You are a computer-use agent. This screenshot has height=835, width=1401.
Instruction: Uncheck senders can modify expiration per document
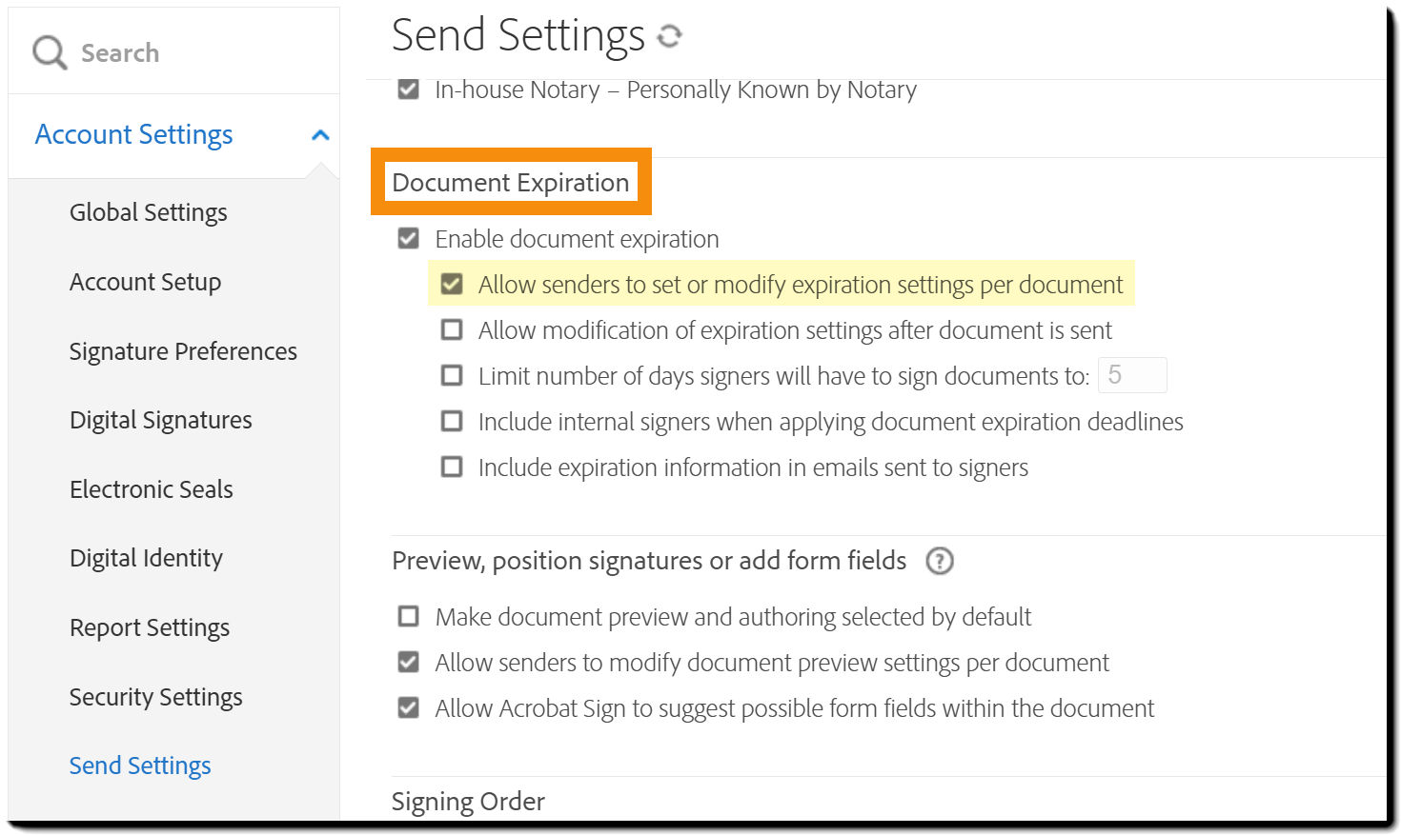pos(452,284)
